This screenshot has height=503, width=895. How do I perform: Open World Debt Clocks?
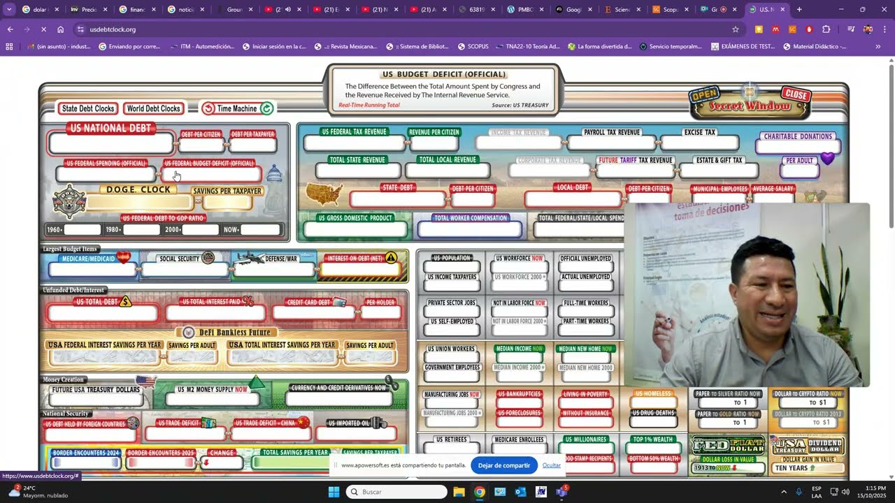[154, 108]
